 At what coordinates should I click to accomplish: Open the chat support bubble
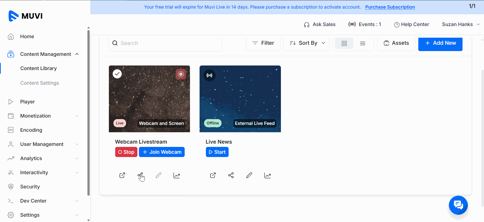(458, 205)
